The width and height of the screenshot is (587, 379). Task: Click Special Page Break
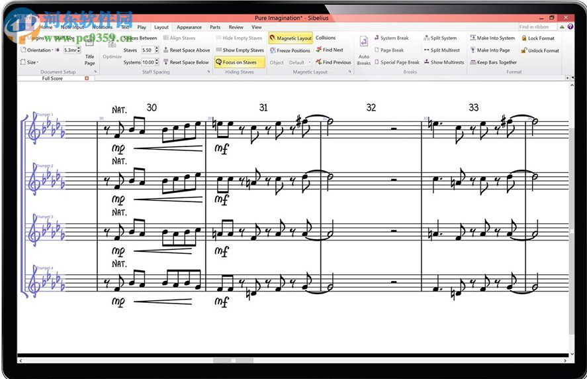click(397, 62)
